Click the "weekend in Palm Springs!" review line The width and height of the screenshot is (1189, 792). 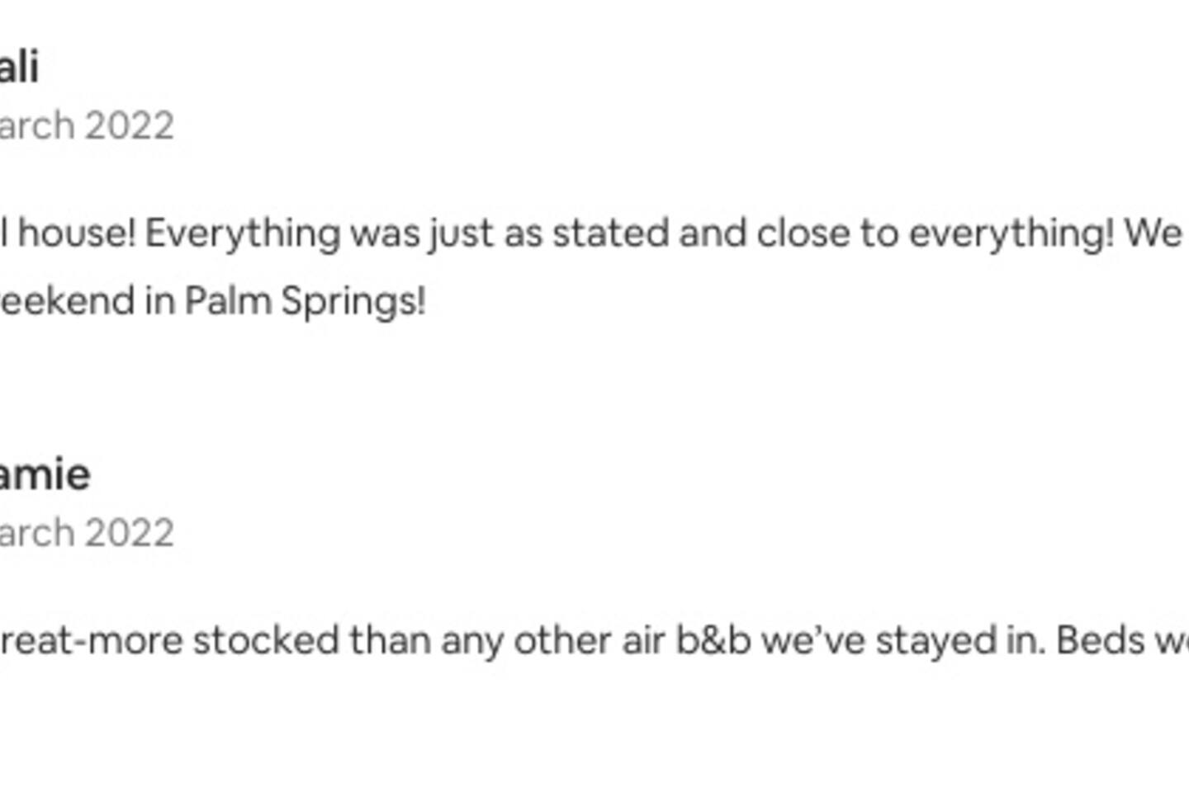tap(211, 301)
